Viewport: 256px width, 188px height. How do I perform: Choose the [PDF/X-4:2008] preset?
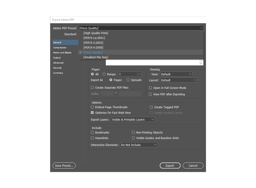tap(141, 48)
